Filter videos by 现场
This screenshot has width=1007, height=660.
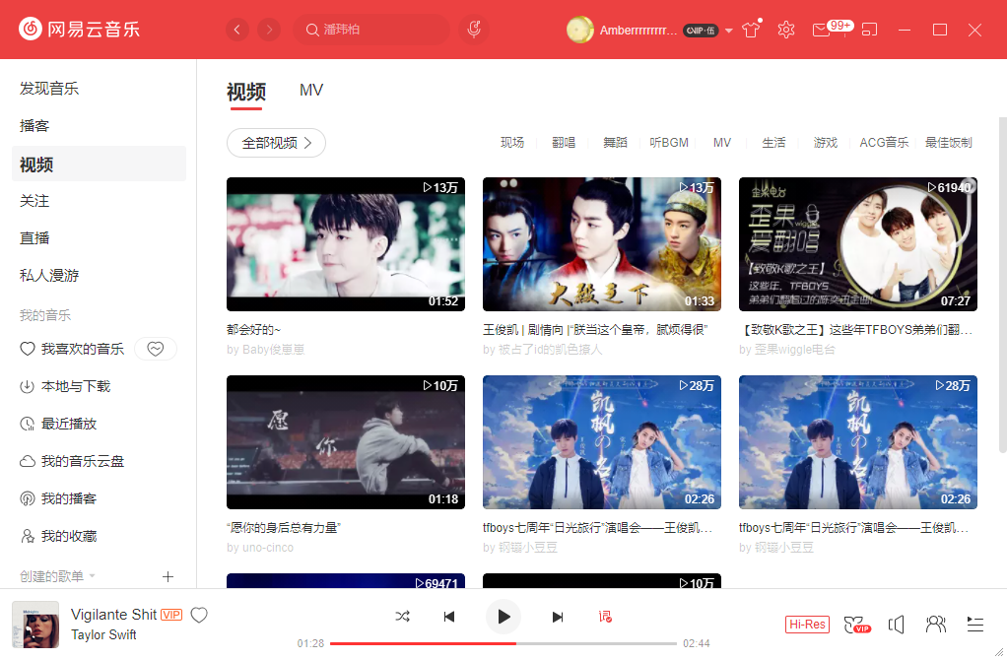512,143
